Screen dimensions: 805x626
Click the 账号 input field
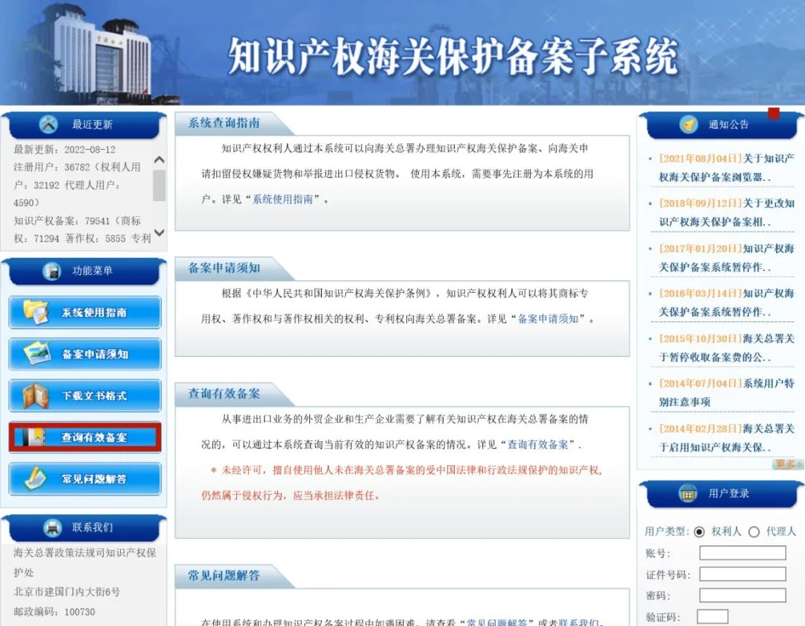742,553
